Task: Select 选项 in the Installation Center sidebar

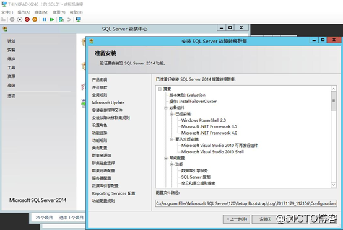Action: (11, 95)
